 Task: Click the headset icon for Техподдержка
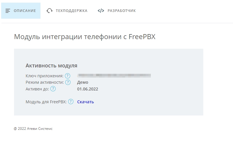50,11
